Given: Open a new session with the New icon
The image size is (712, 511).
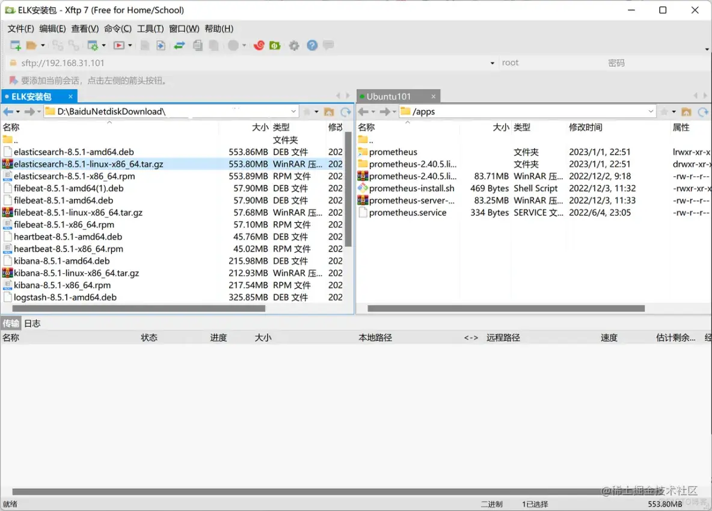Looking at the screenshot, I should click(14, 45).
